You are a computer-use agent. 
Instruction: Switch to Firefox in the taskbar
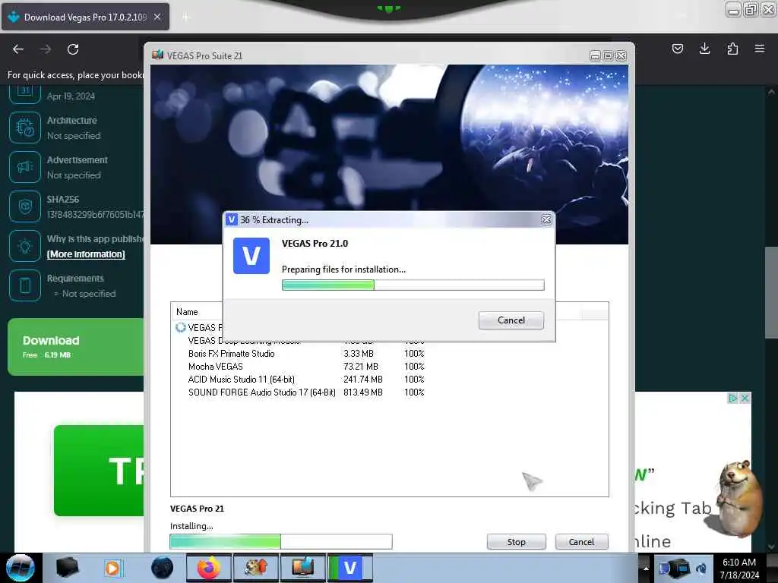tap(209, 568)
